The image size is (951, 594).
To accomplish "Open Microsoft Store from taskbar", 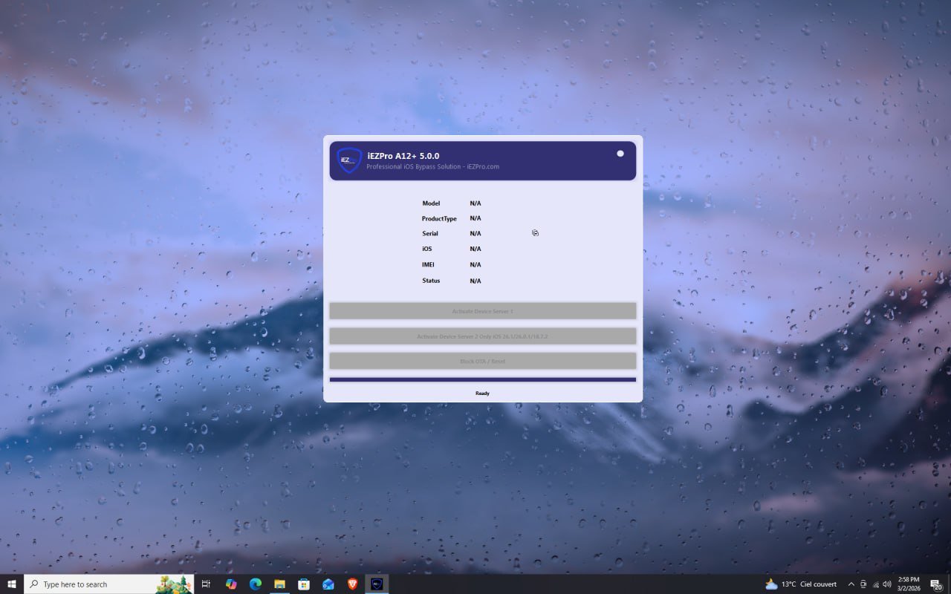I will 304,584.
